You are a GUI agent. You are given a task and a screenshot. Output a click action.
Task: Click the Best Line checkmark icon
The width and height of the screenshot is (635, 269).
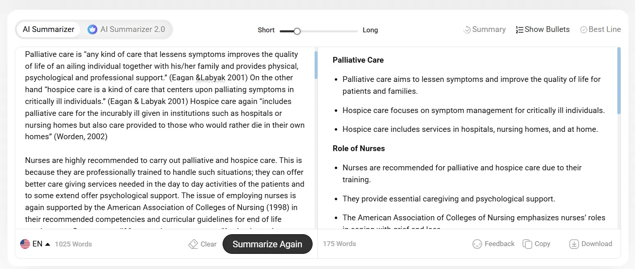(x=584, y=30)
